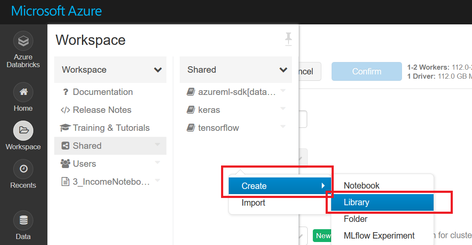Viewport: 472px width, 245px height.
Task: Open dropdown arrow next to 3_IncomeNotebook
Action: [x=157, y=180]
